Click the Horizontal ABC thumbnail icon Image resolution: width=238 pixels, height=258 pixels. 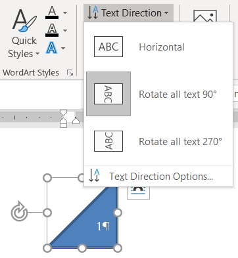pyautogui.click(x=108, y=47)
